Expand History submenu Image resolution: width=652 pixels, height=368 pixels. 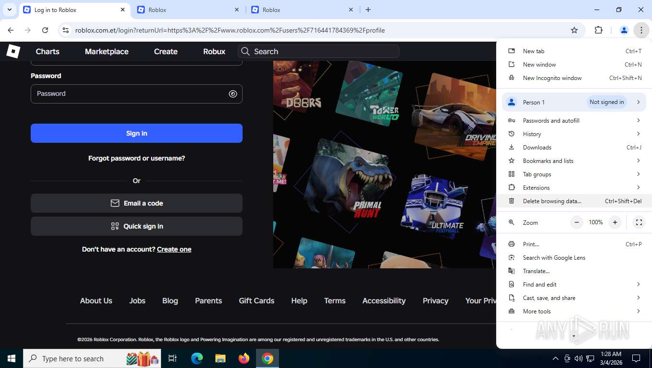point(574,134)
